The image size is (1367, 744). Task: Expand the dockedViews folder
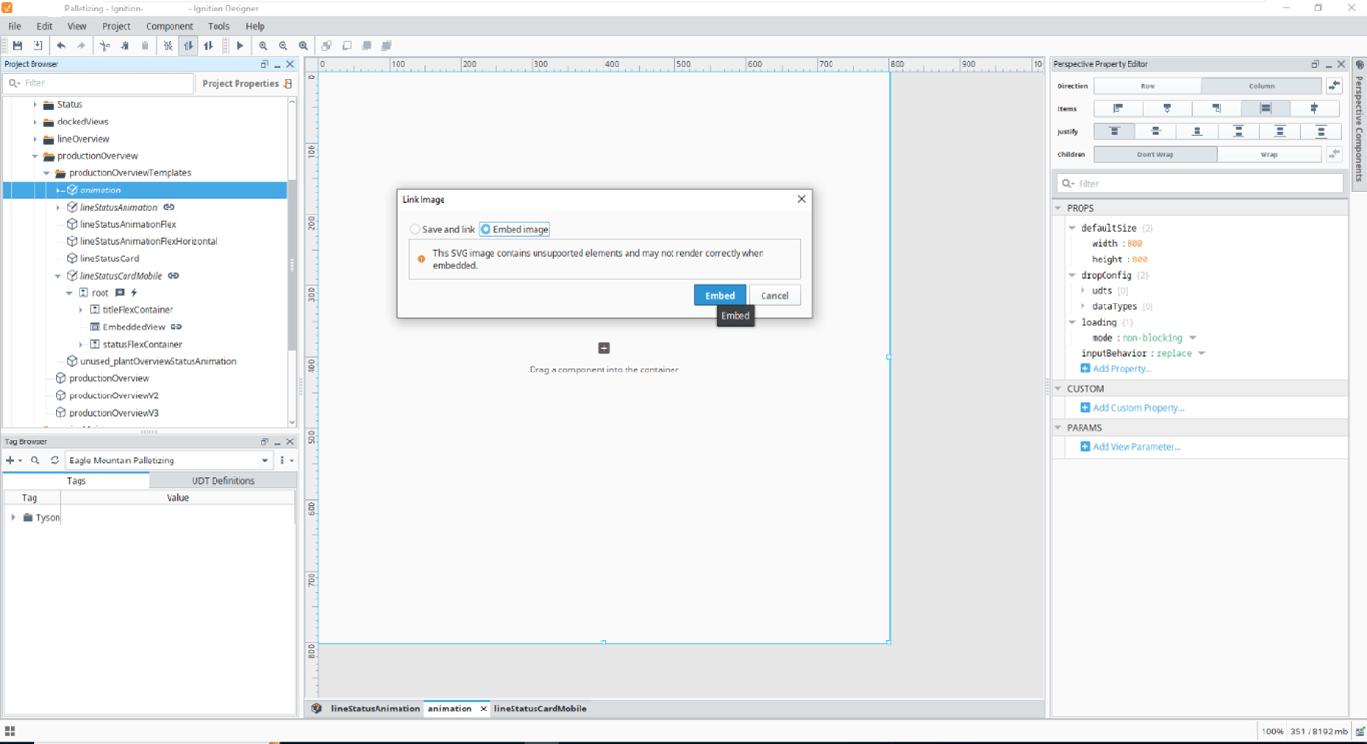click(x=35, y=122)
